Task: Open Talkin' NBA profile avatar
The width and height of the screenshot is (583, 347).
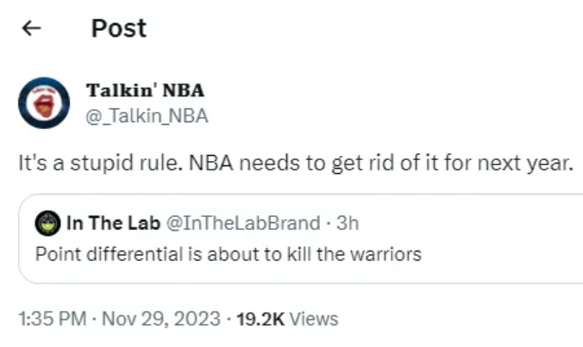Action: 43,102
